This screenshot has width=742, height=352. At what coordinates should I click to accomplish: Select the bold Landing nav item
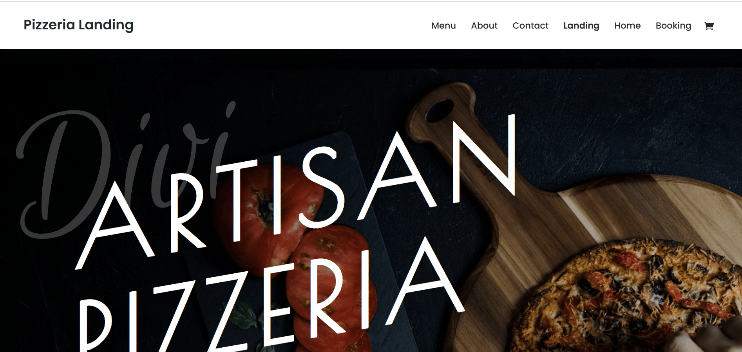(x=581, y=26)
